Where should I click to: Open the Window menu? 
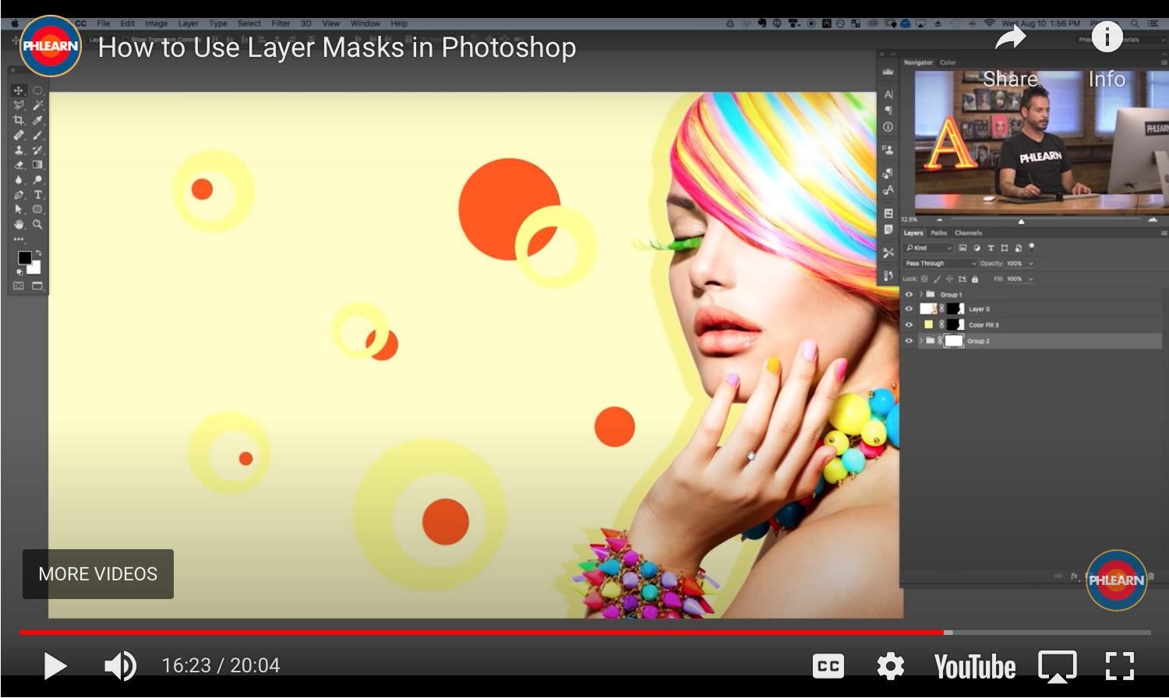pos(365,23)
